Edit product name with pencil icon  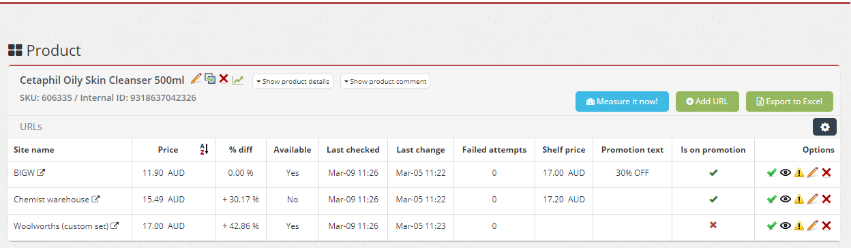196,78
